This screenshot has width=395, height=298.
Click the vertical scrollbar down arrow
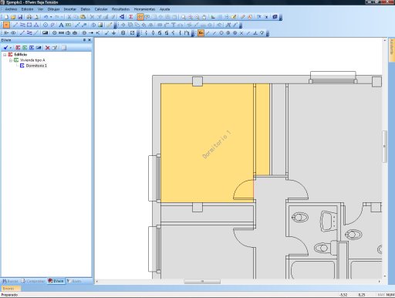pyautogui.click(x=385, y=276)
